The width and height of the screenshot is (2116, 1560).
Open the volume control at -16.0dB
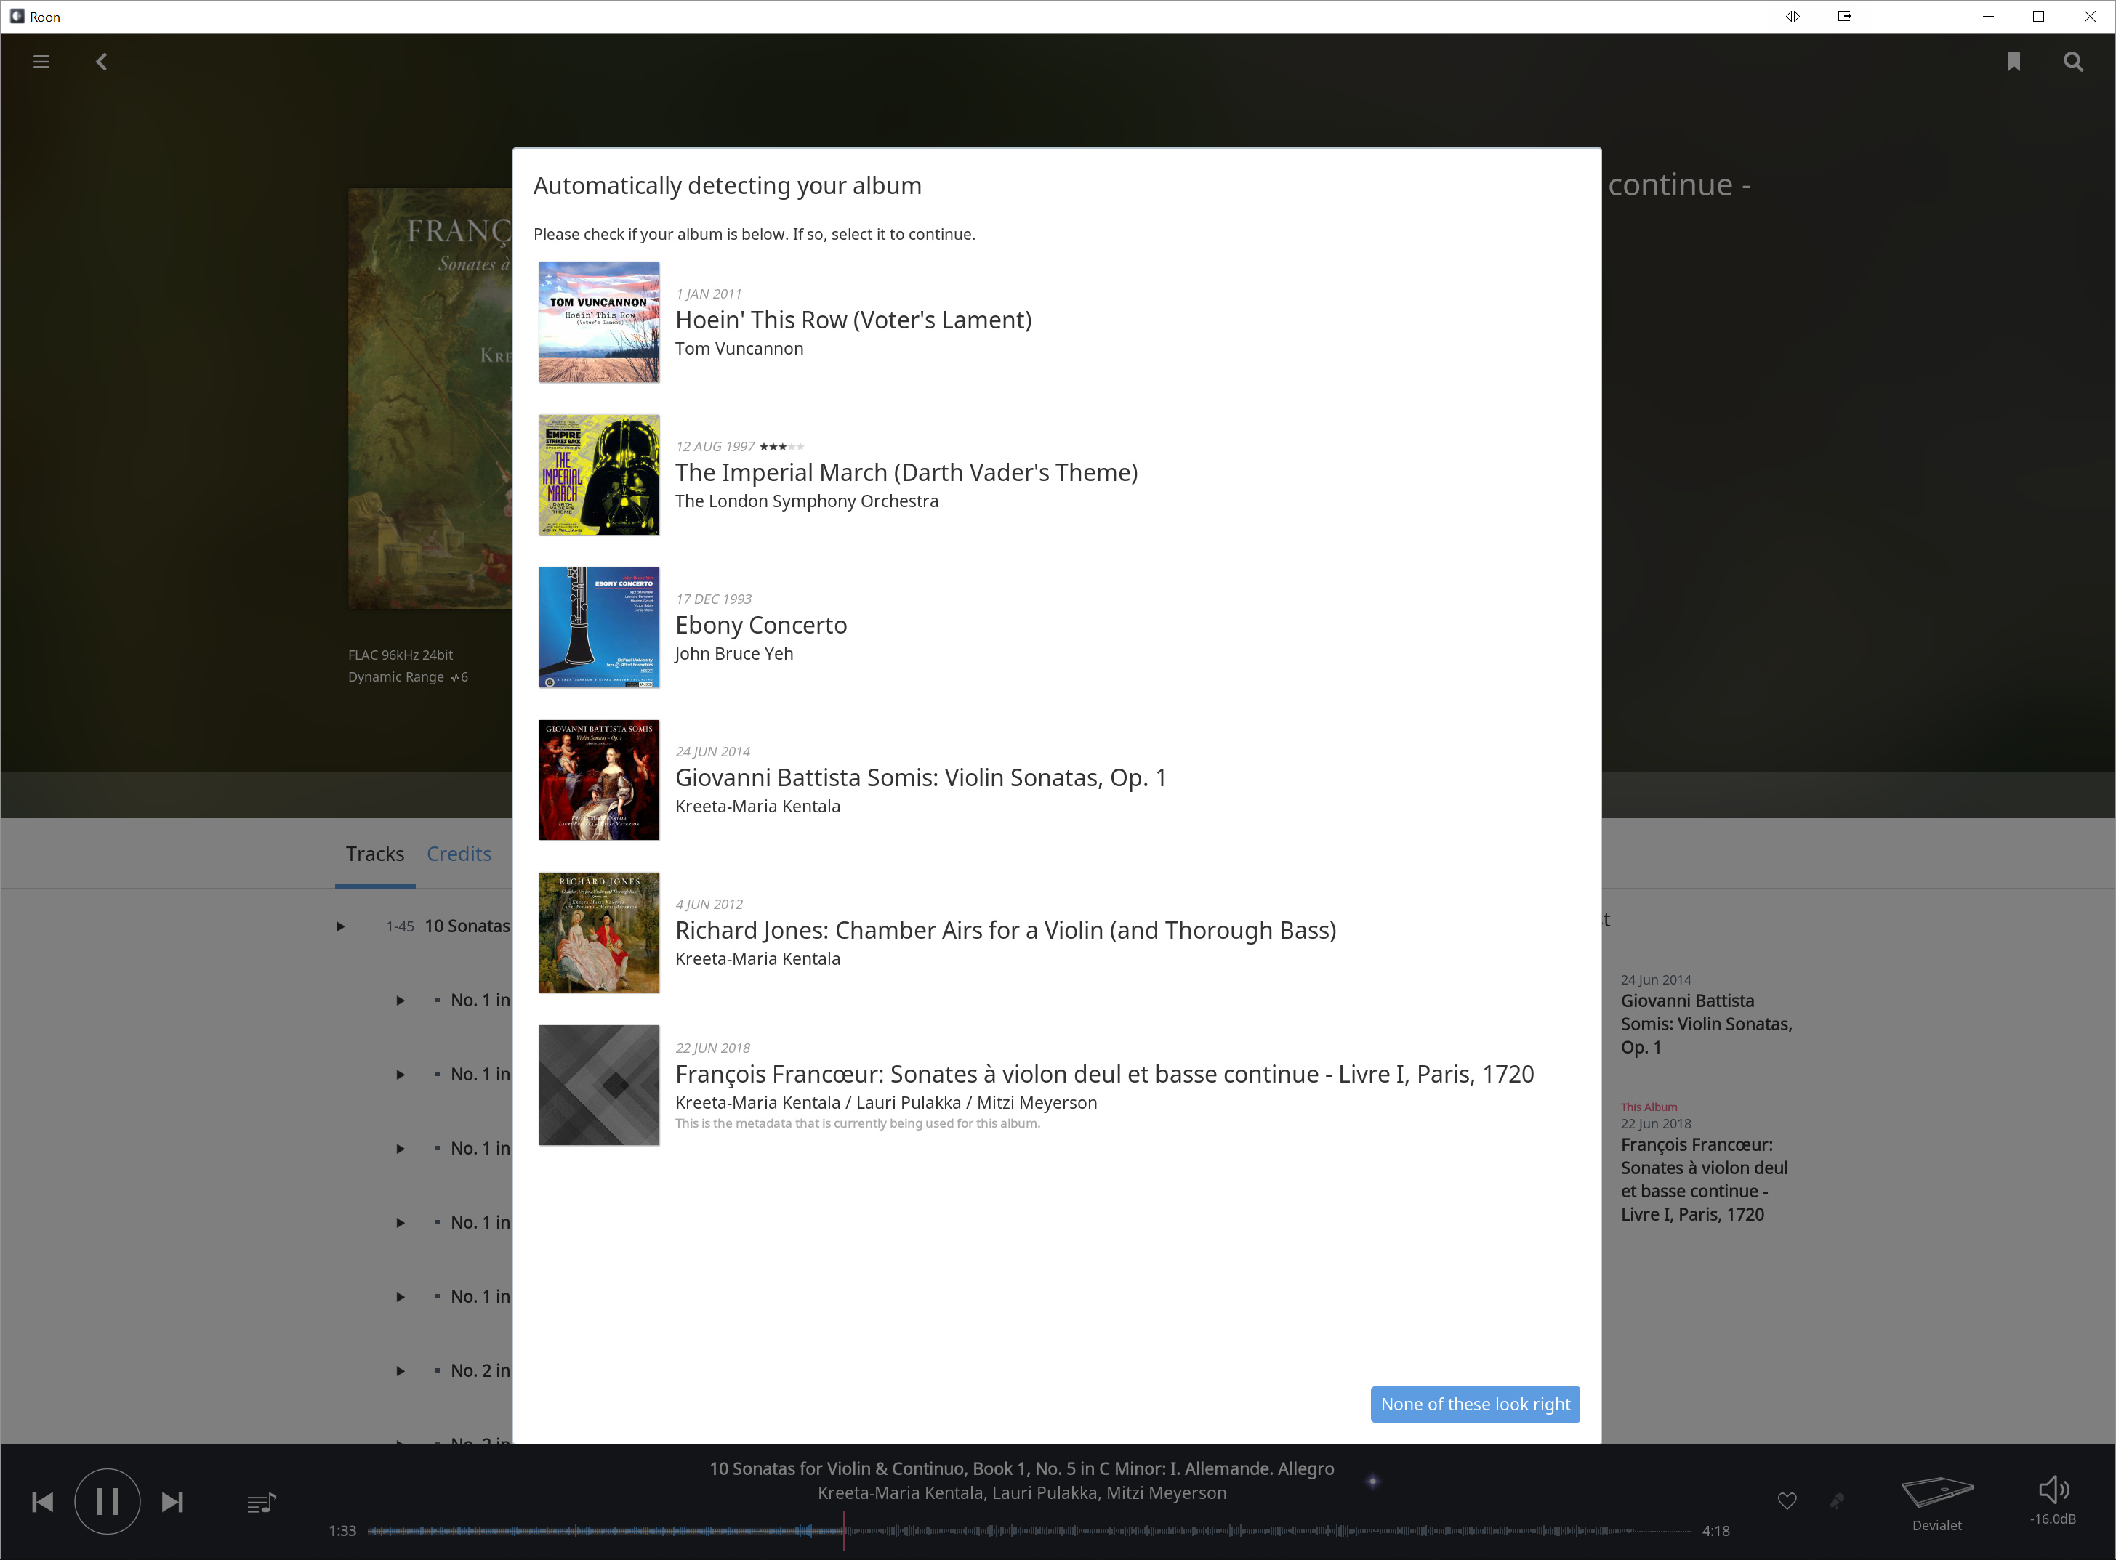[2053, 1500]
